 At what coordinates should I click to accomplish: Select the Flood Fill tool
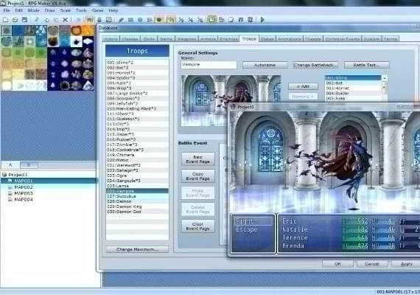tap(150, 20)
